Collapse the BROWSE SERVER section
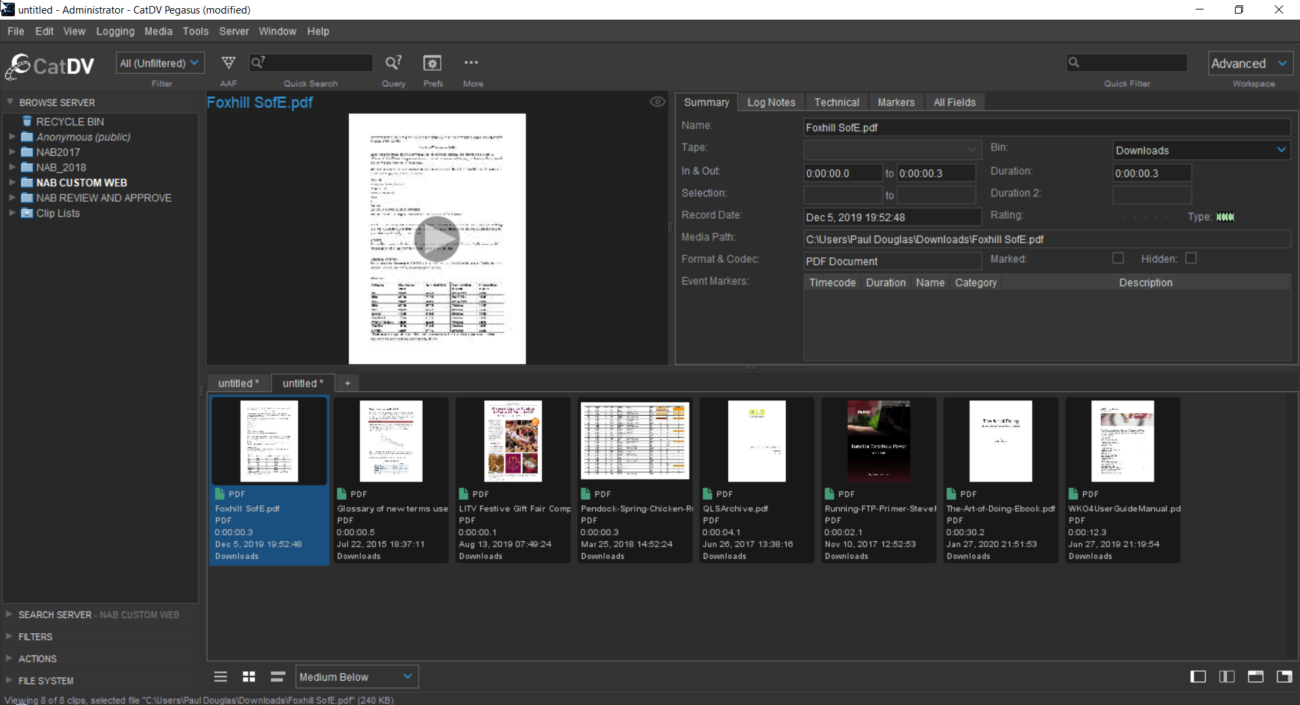Image resolution: width=1300 pixels, height=705 pixels. [x=10, y=102]
